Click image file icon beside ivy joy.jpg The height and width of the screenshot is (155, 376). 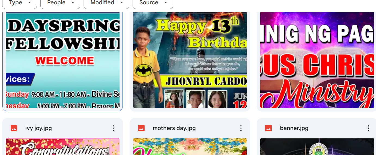[14, 128]
